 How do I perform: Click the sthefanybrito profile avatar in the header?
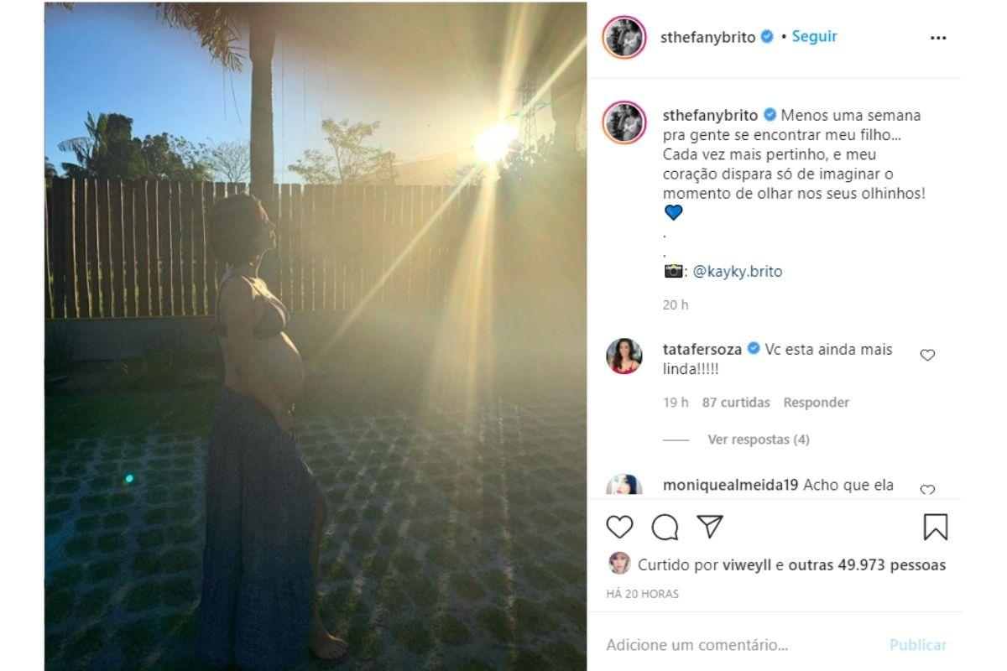click(x=624, y=38)
